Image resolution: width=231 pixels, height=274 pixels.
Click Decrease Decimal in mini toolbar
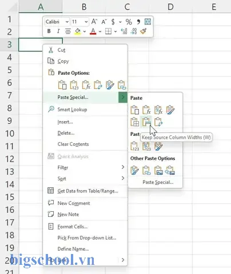point(134,31)
